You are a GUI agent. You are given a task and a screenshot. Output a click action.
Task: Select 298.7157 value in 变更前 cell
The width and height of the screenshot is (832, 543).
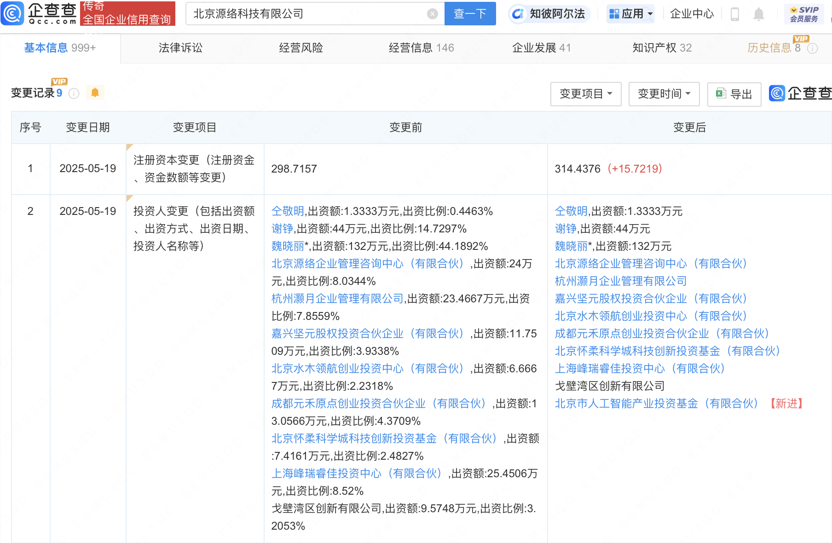(x=294, y=169)
